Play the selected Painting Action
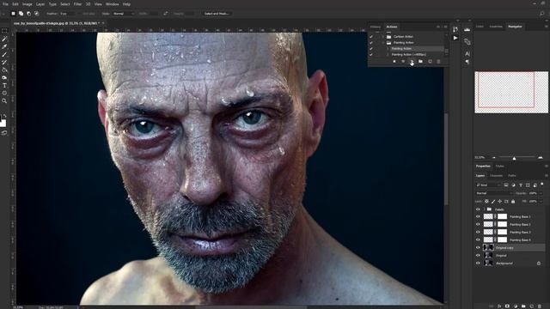This screenshot has height=309, width=550. pyautogui.click(x=412, y=62)
